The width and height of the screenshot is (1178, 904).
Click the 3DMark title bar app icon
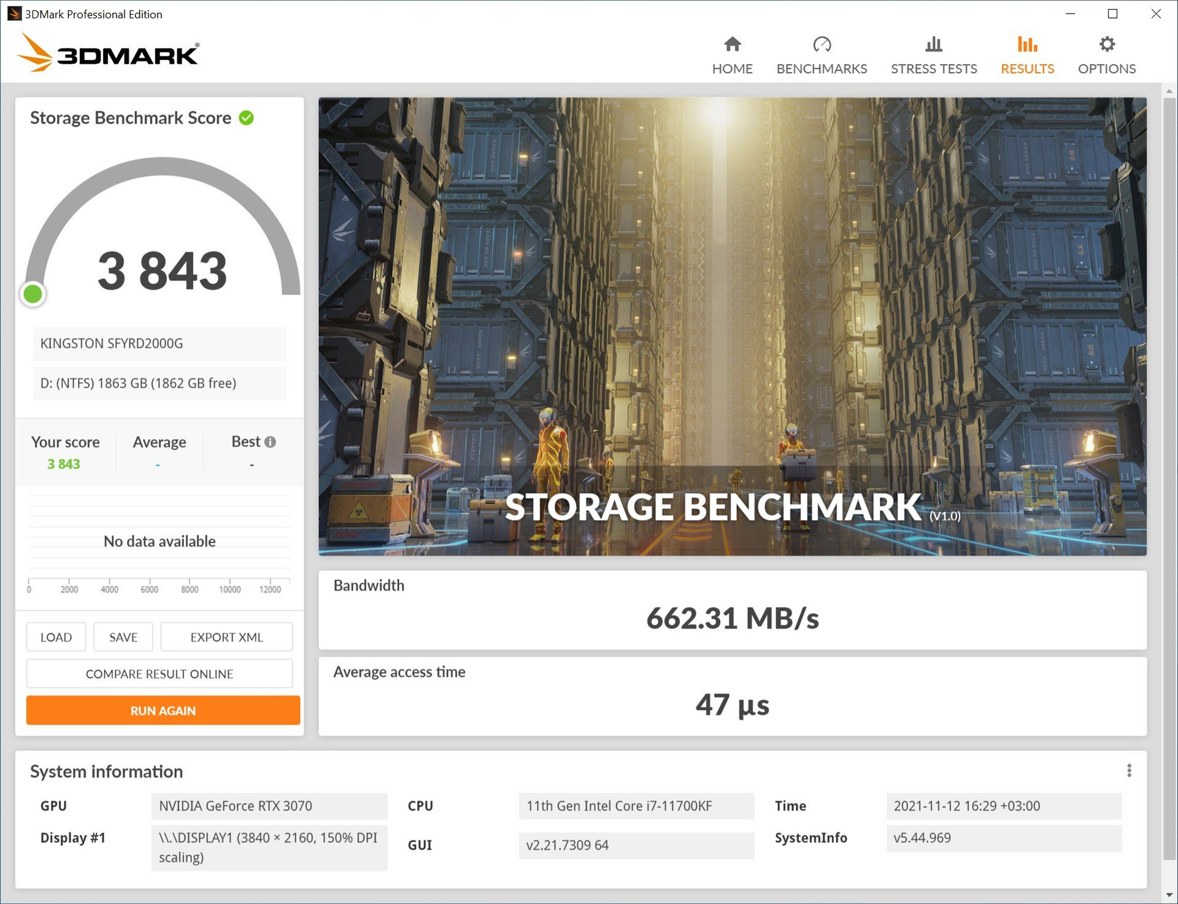pos(14,13)
